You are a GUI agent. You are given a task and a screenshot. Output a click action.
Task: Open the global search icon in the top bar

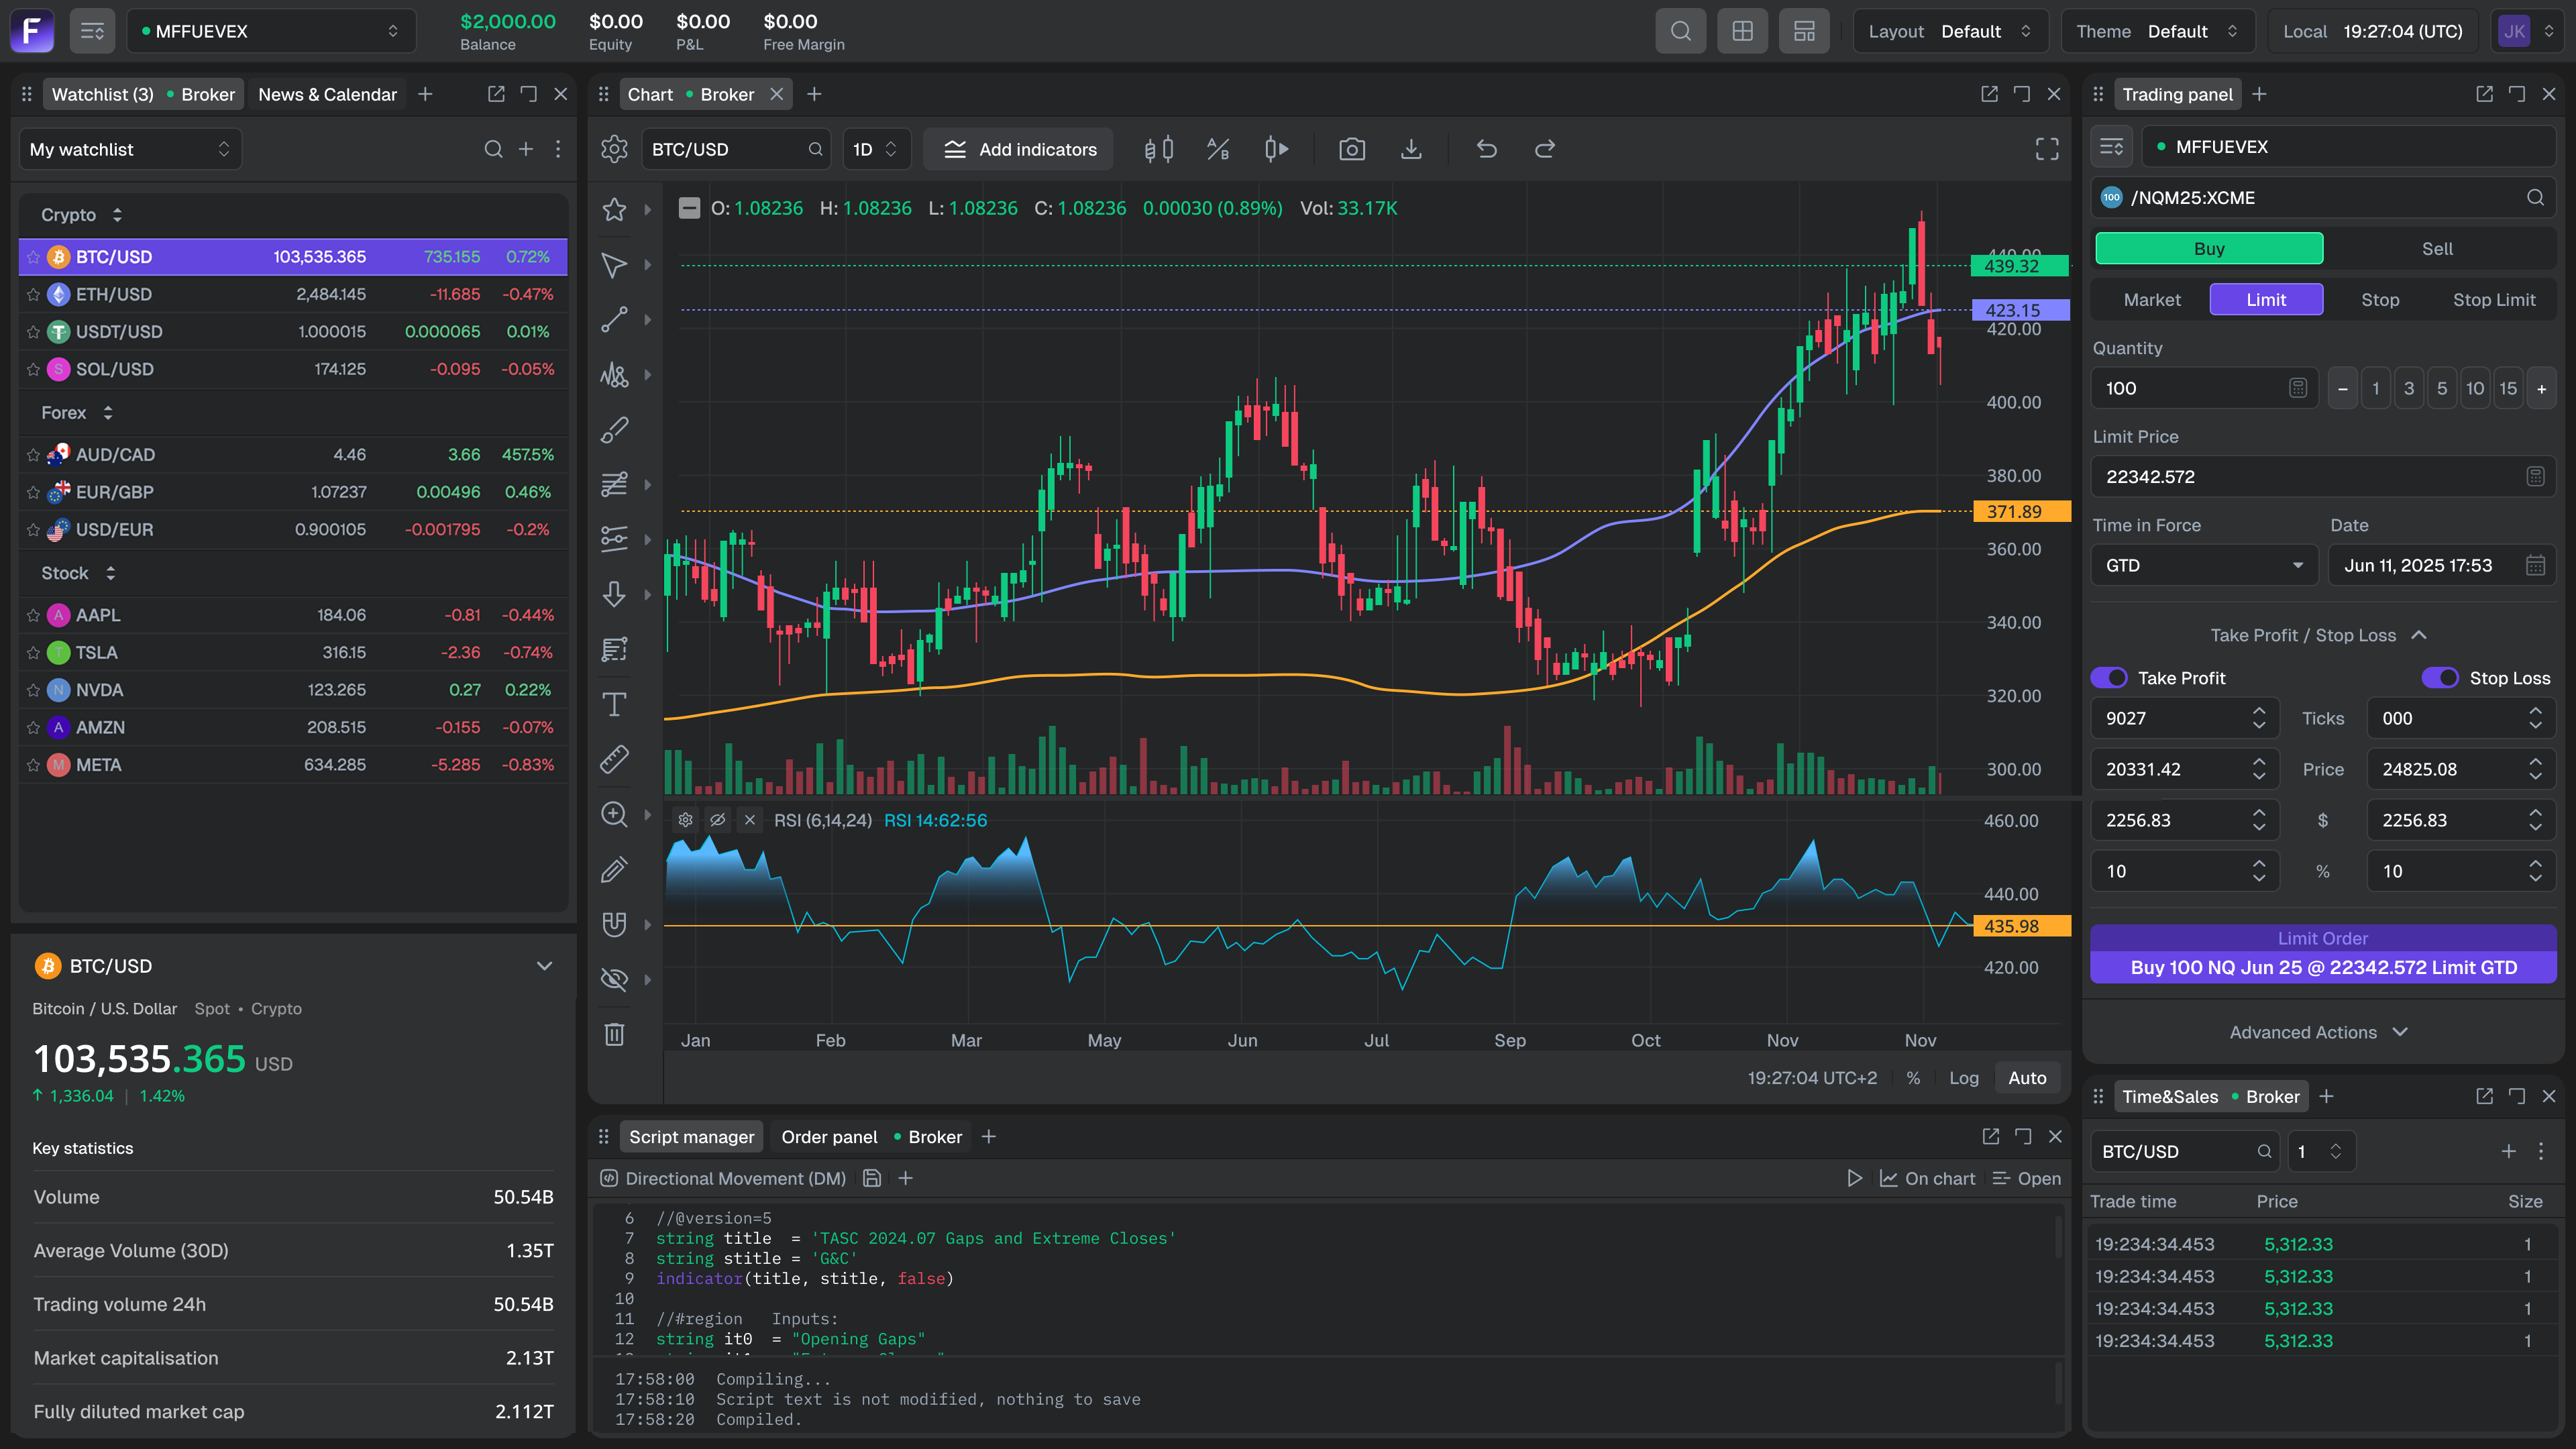click(x=1681, y=31)
